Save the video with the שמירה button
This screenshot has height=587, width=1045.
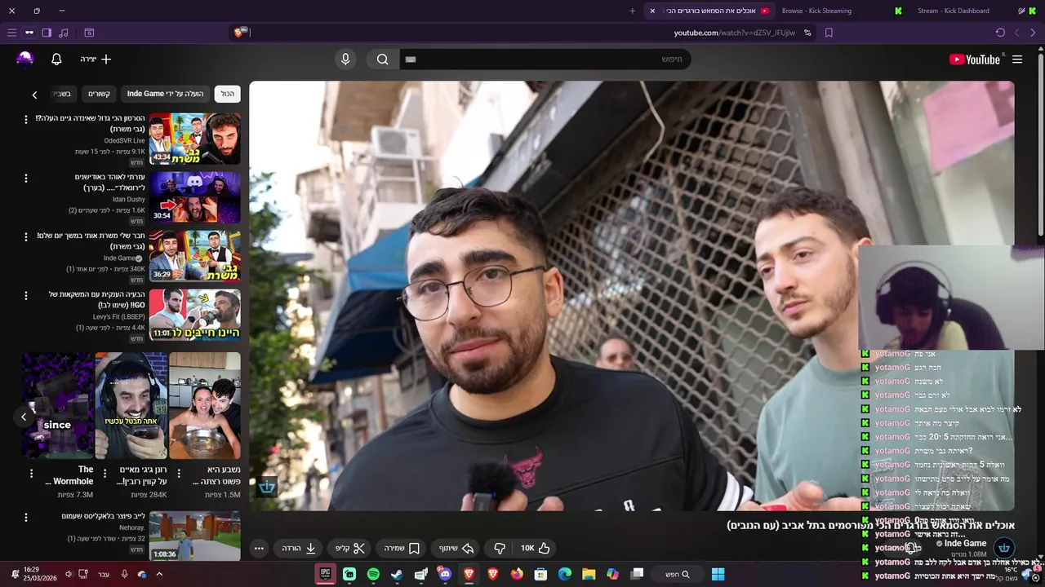coord(402,548)
